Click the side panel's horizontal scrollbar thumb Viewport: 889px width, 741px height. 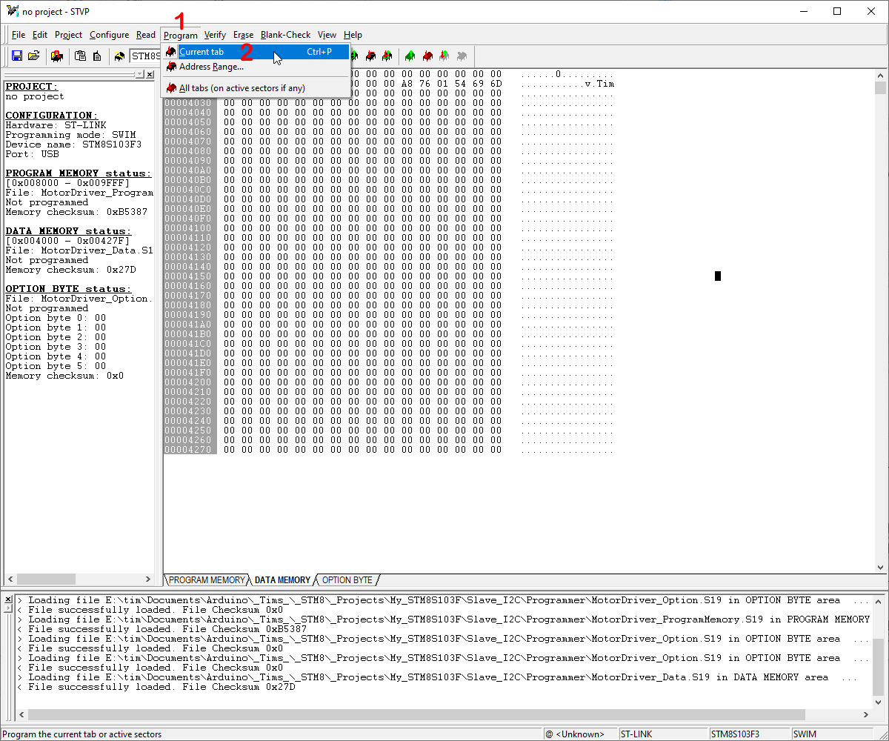[46, 579]
